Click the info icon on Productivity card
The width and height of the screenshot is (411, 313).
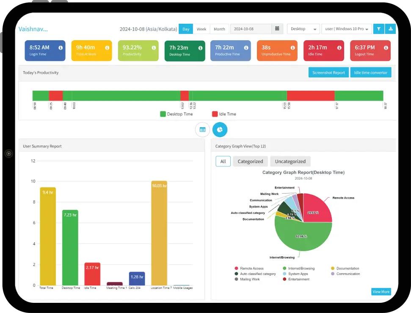click(154, 47)
